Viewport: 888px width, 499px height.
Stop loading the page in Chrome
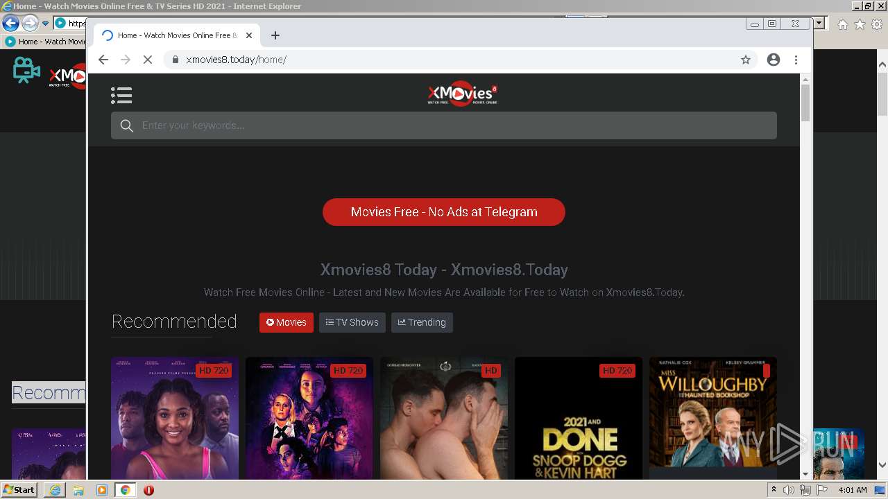click(x=148, y=60)
